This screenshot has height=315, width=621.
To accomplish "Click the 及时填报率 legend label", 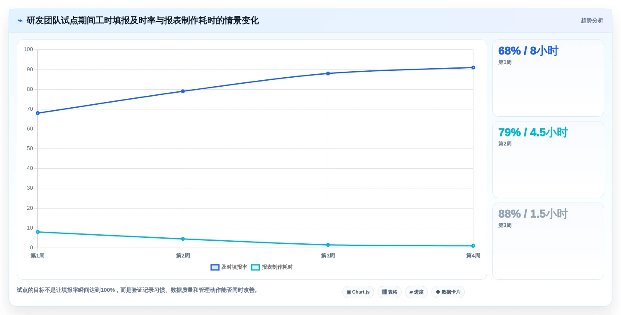I will (x=234, y=267).
